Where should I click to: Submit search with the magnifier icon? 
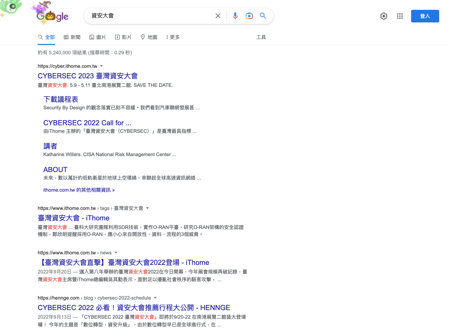click(263, 16)
